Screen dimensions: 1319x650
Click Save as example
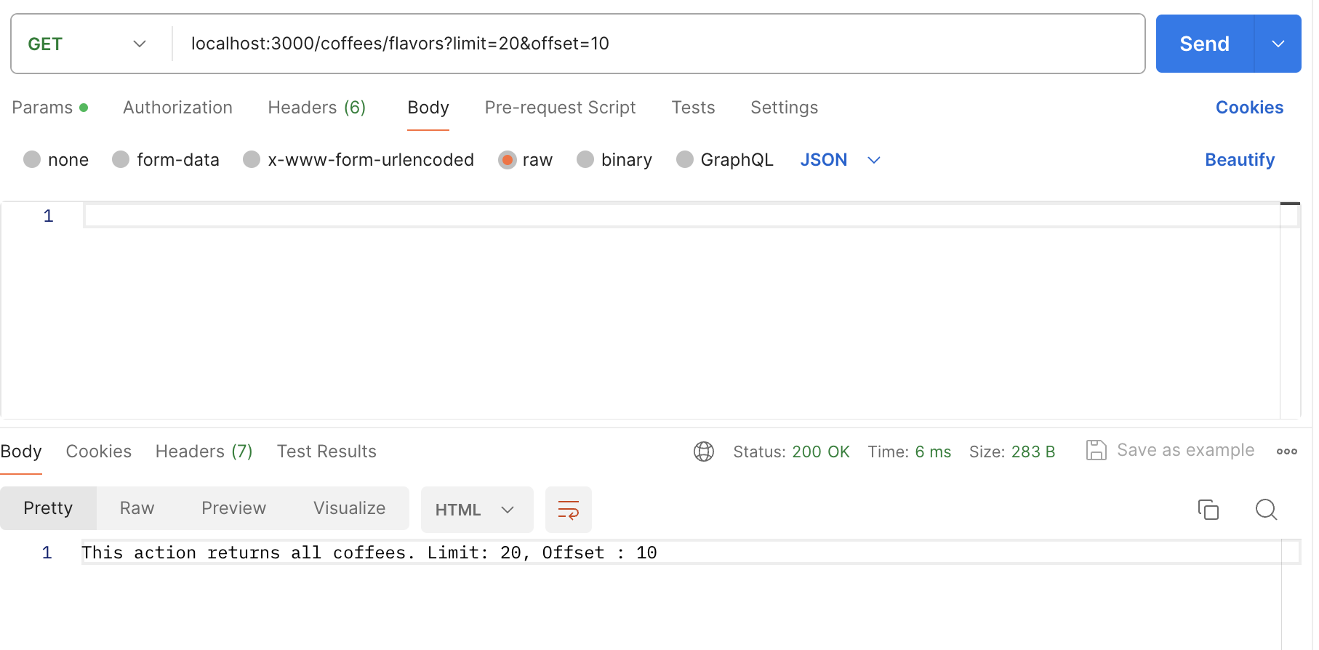click(x=1185, y=451)
